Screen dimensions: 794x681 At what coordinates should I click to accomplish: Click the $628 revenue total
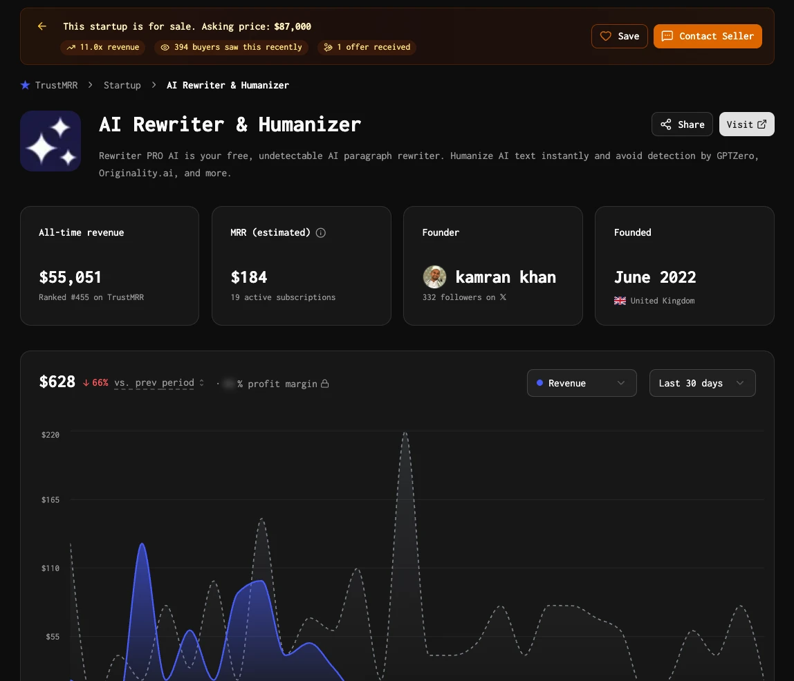57,382
